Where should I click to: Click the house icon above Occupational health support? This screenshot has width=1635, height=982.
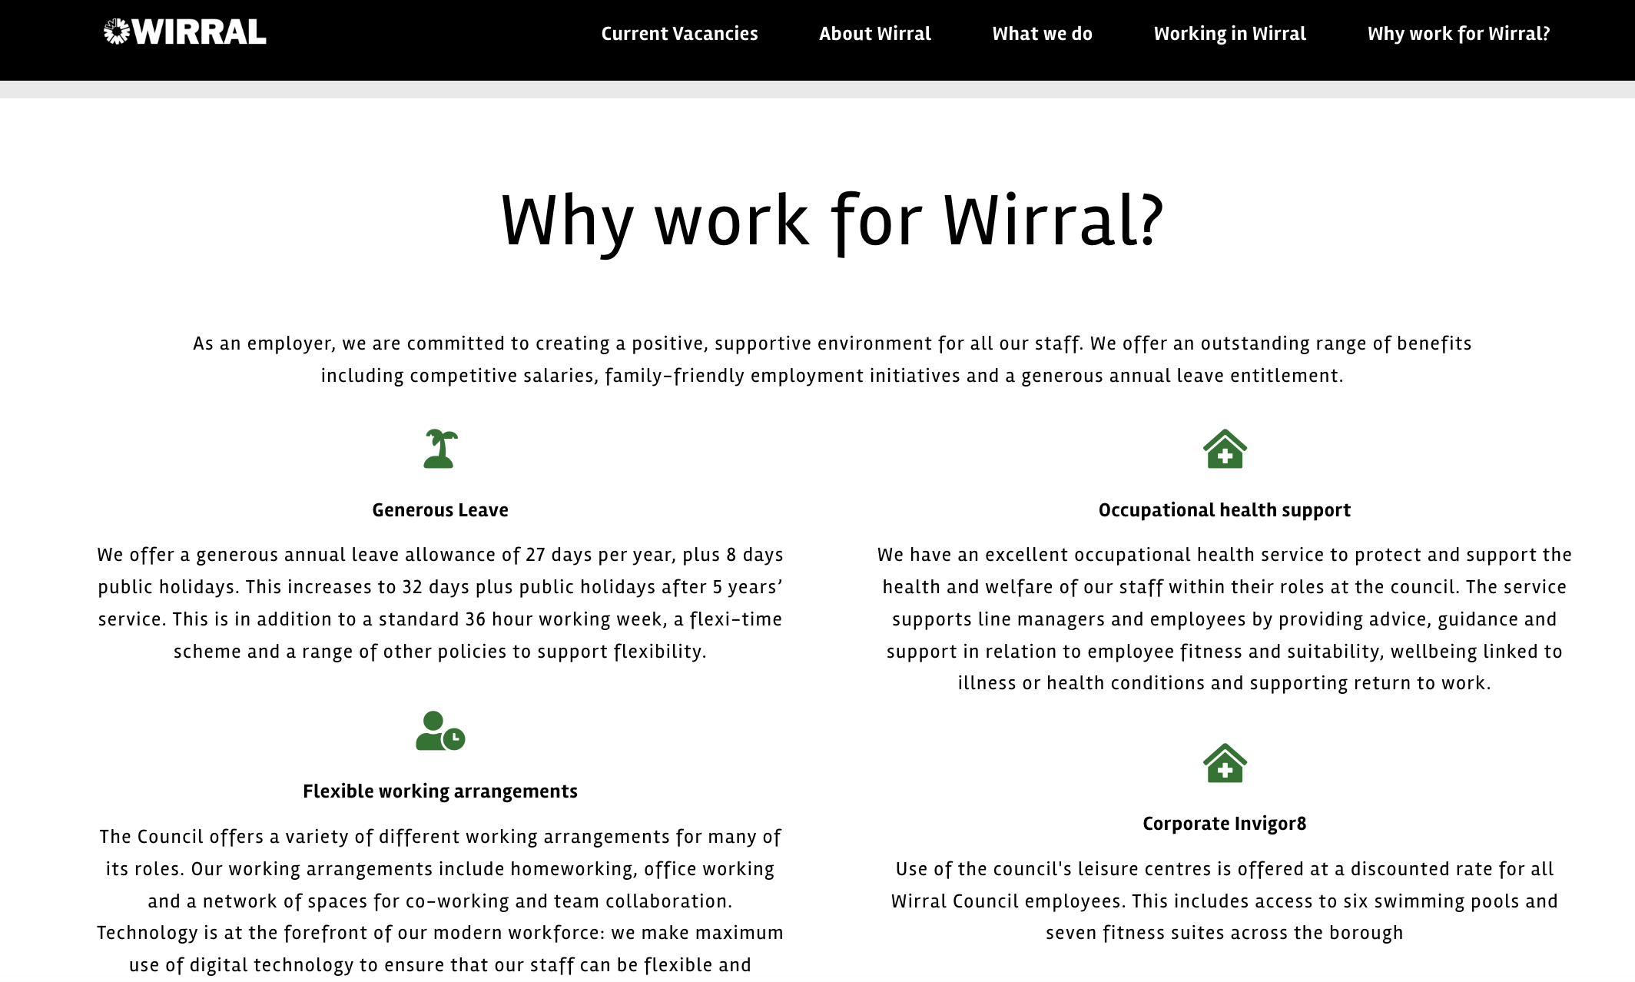click(1225, 449)
